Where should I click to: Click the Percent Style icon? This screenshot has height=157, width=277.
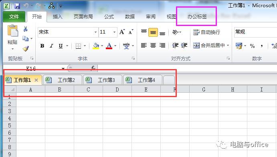(252, 46)
